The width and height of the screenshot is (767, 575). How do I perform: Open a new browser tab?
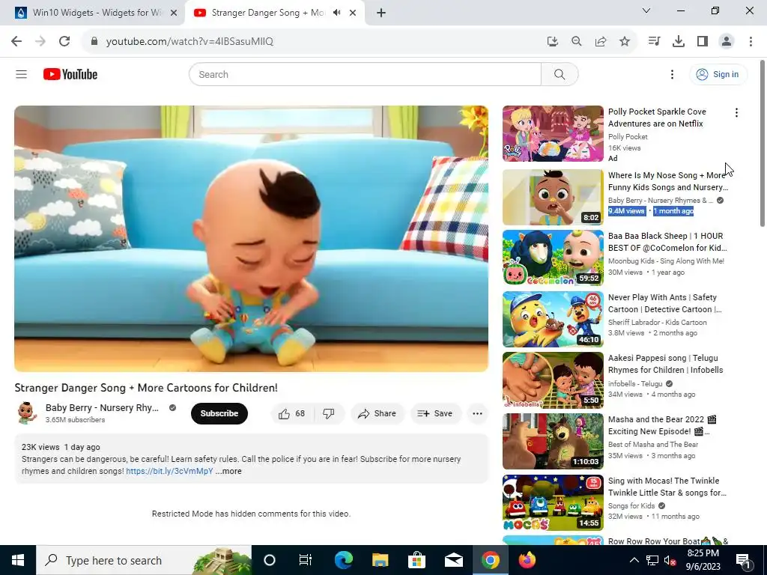[x=381, y=13]
